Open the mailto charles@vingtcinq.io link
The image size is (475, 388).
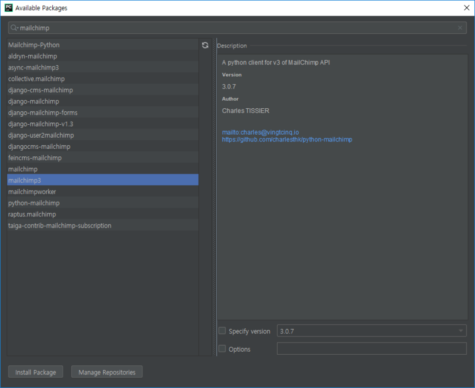click(x=260, y=132)
